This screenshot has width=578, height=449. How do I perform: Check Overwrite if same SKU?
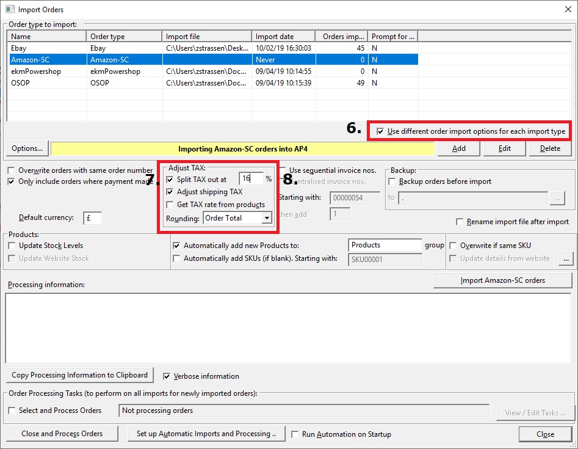coord(453,246)
